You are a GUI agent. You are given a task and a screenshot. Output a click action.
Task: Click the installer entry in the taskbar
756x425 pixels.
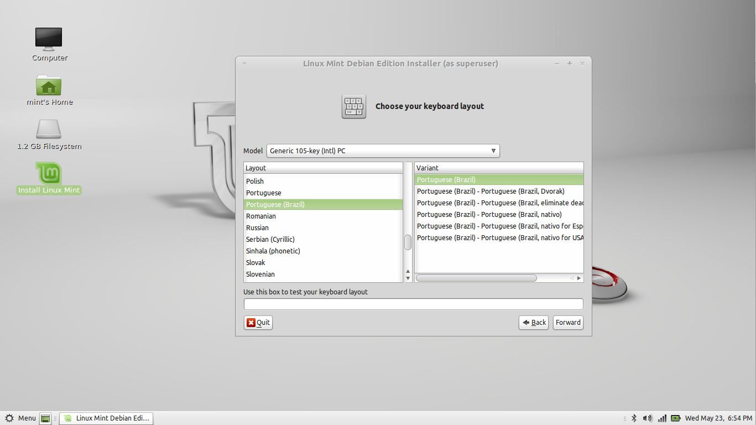[x=106, y=418]
